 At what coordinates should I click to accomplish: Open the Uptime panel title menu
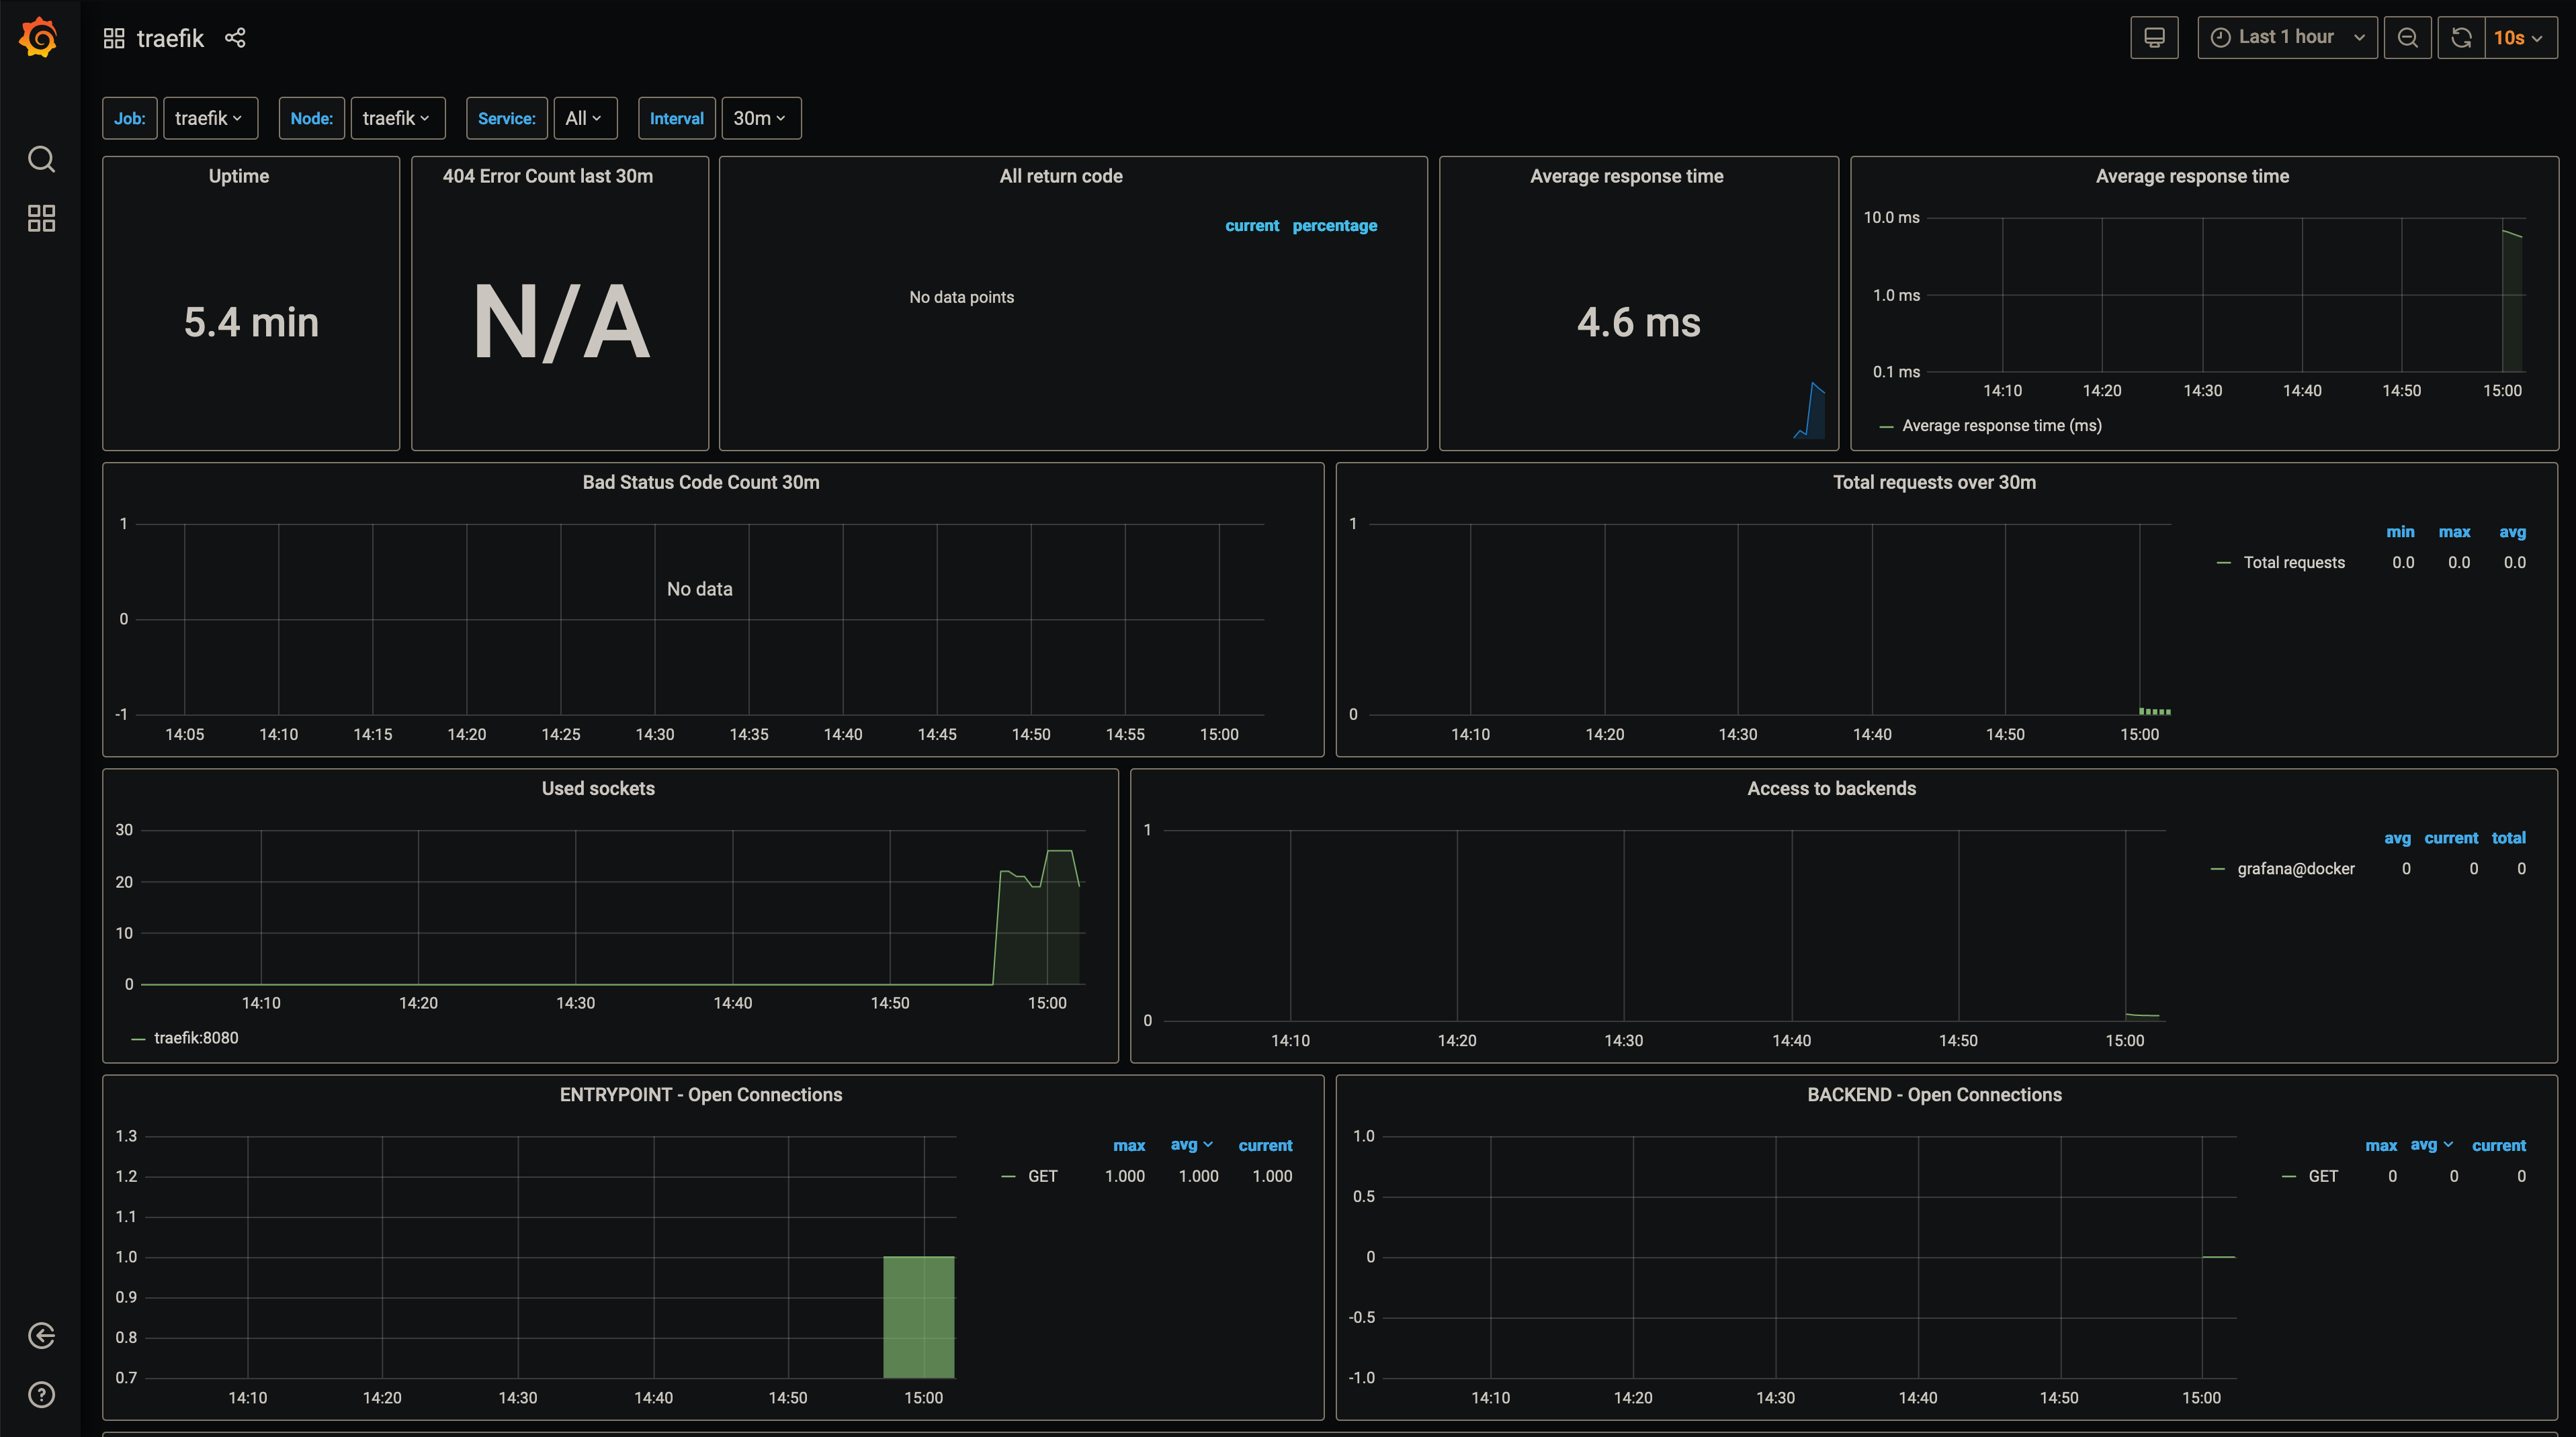click(x=239, y=176)
